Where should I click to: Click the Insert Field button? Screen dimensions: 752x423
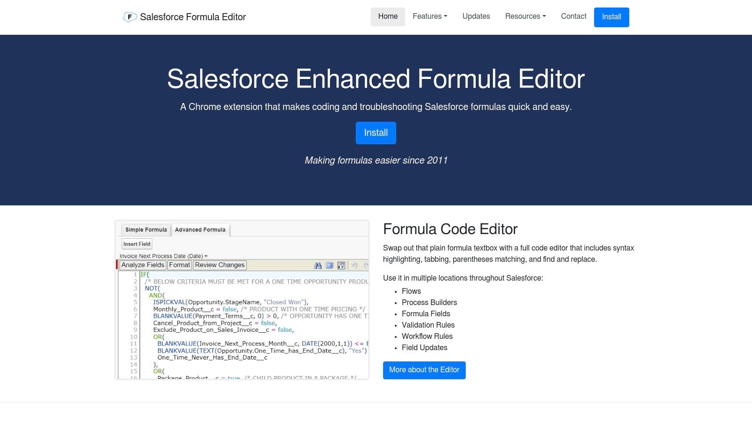click(136, 243)
